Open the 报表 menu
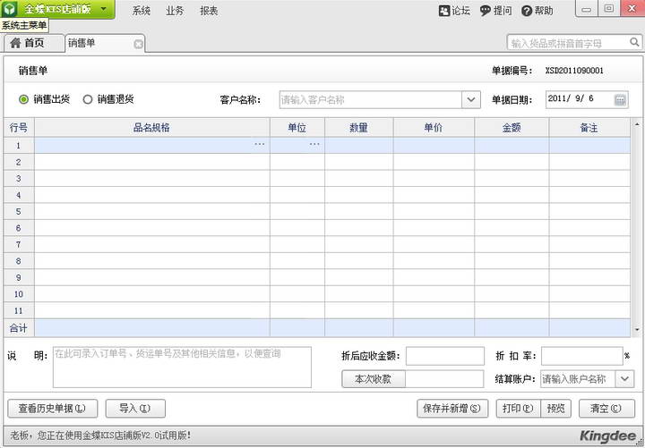Image resolution: width=645 pixels, height=448 pixels. [x=209, y=11]
